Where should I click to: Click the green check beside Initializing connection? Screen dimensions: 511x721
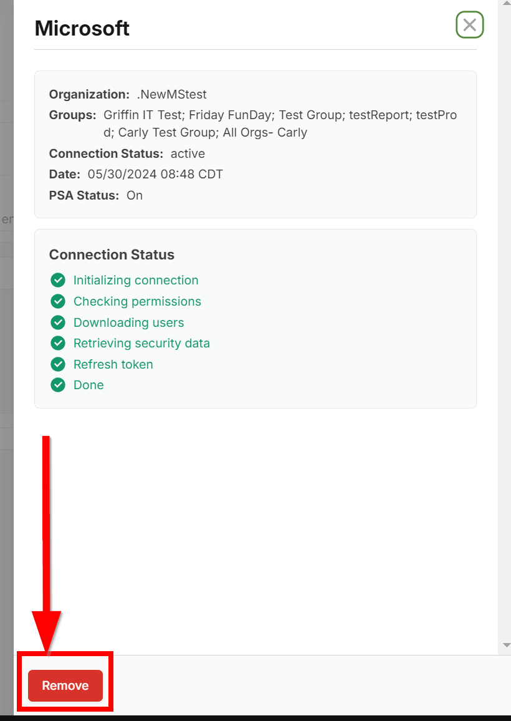pyautogui.click(x=58, y=280)
